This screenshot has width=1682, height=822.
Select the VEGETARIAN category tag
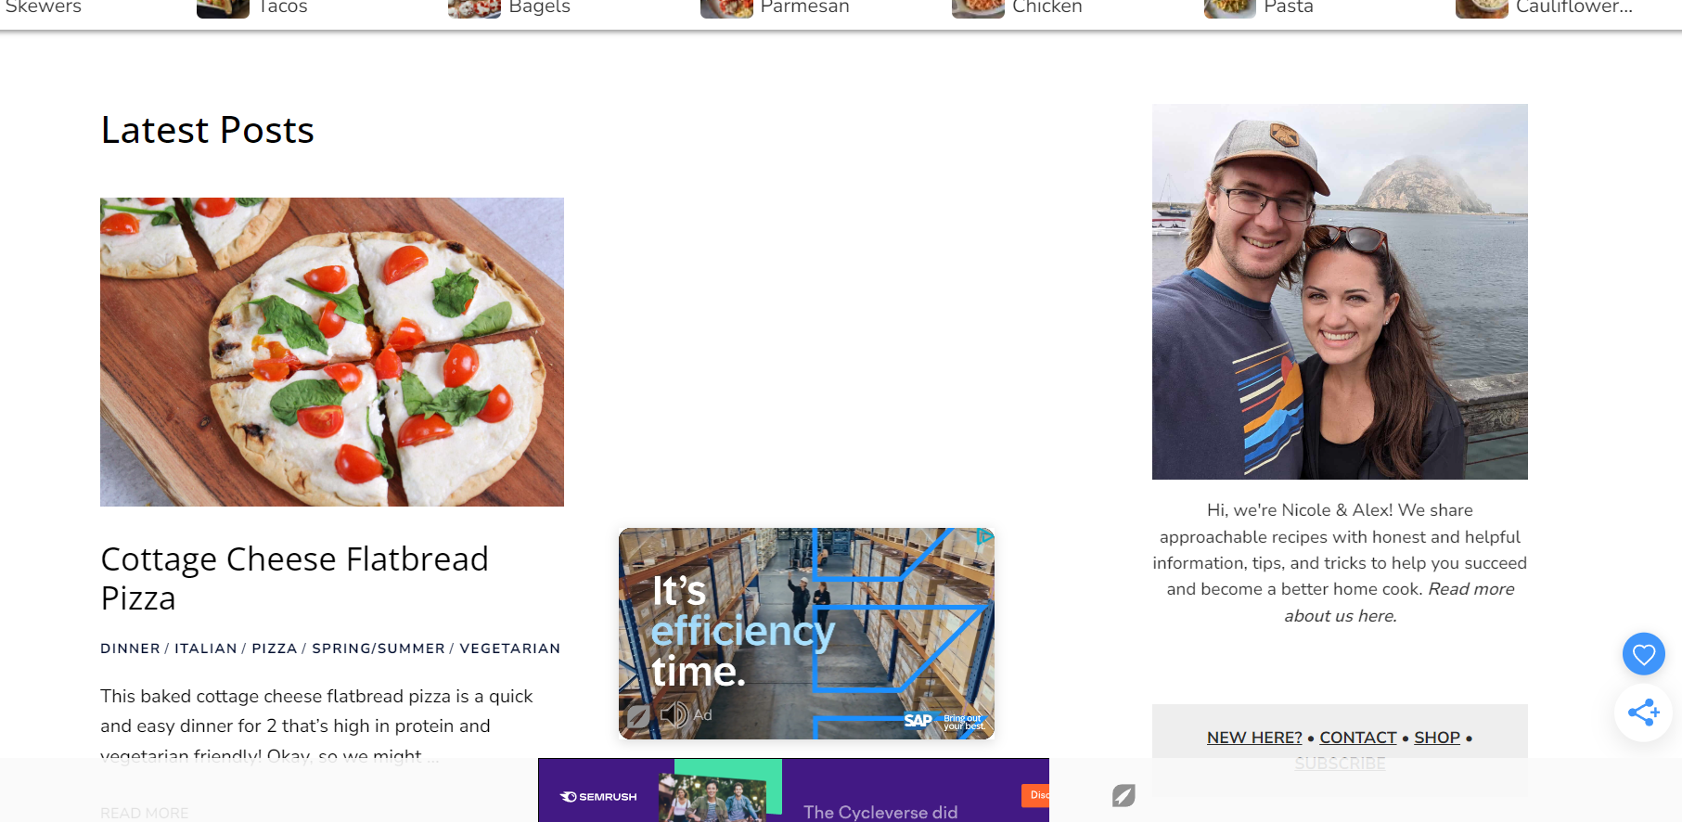510,649
